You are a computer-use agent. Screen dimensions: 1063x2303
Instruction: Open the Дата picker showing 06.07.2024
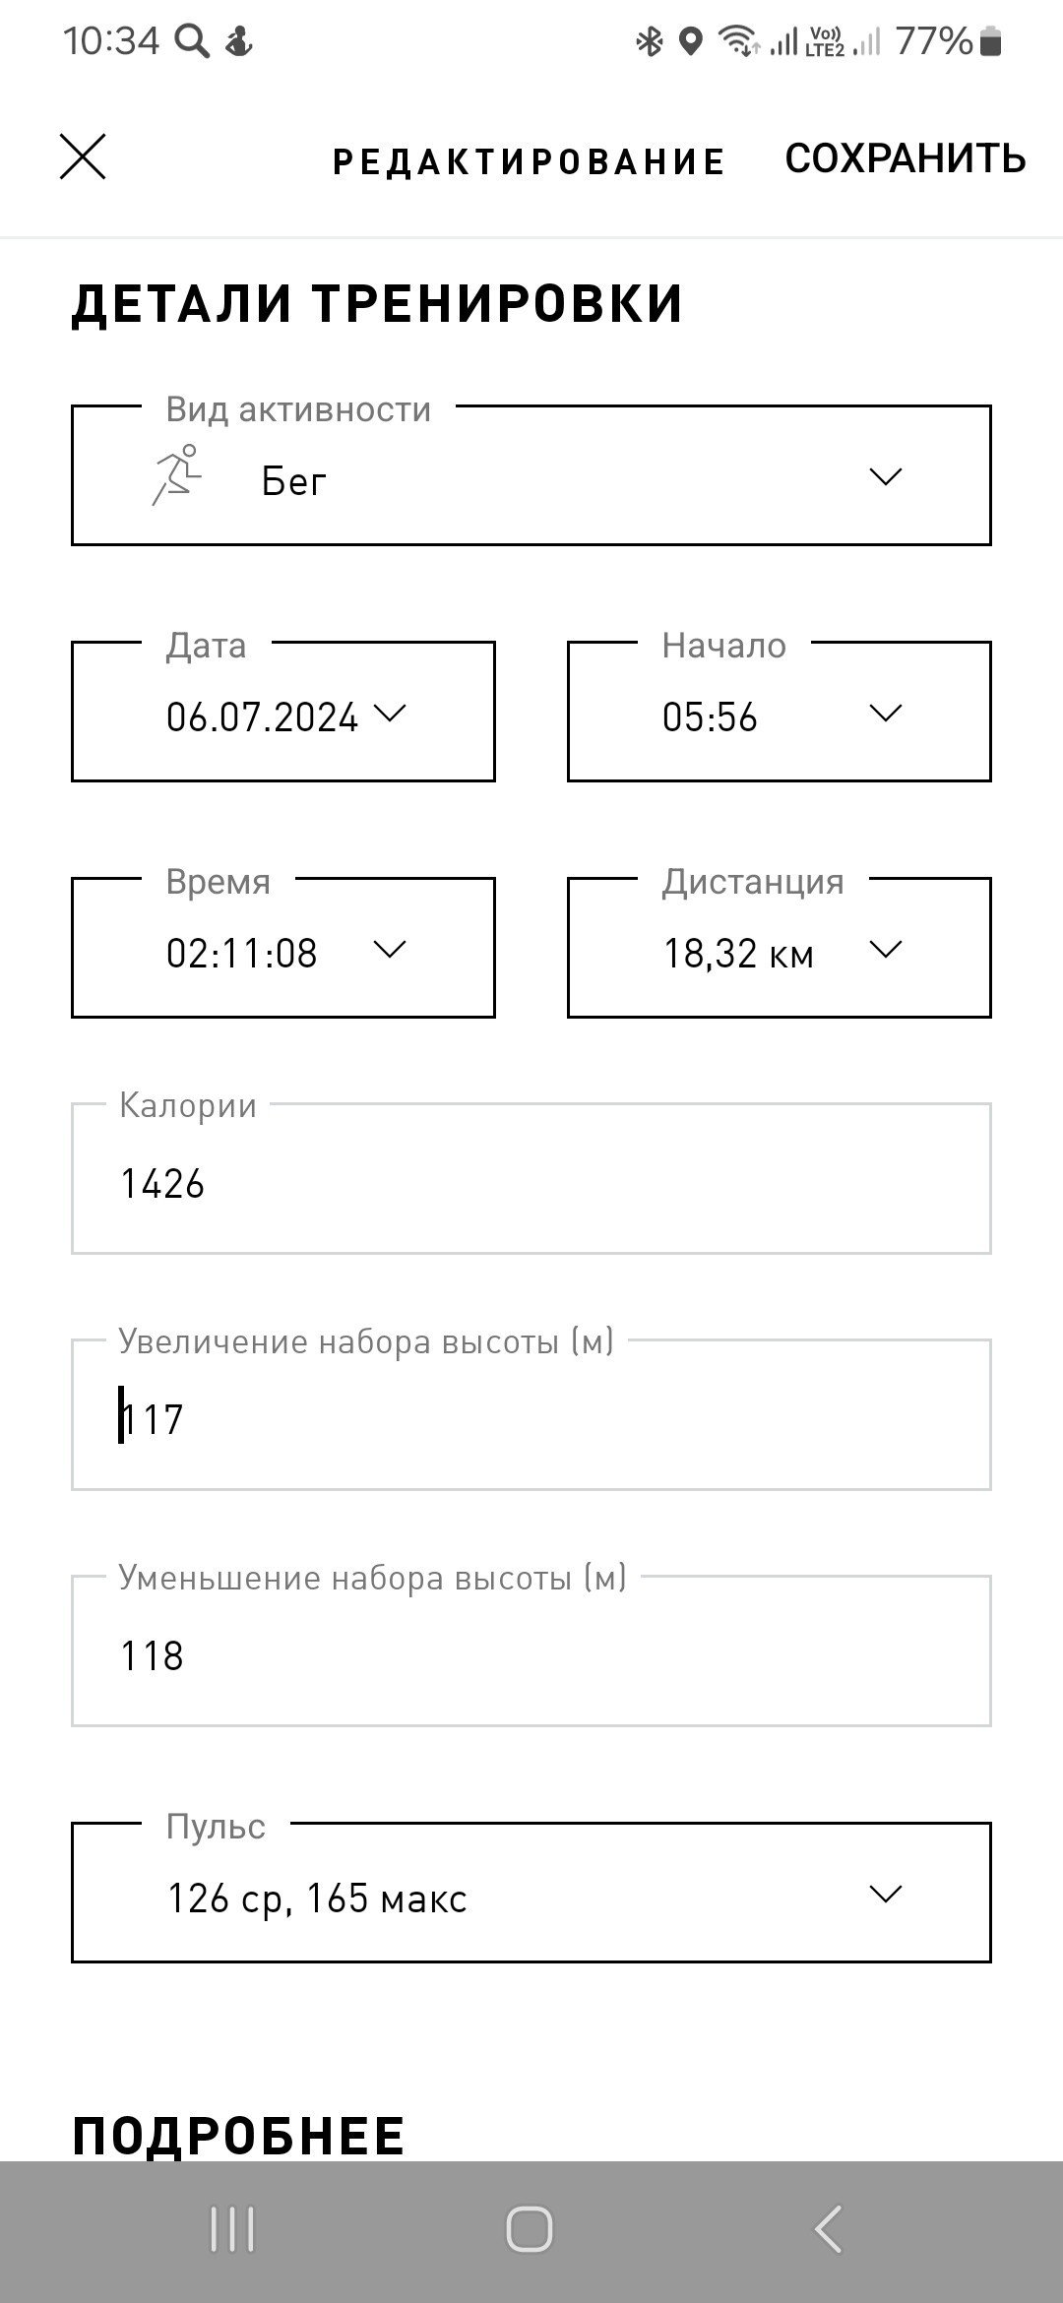283,712
